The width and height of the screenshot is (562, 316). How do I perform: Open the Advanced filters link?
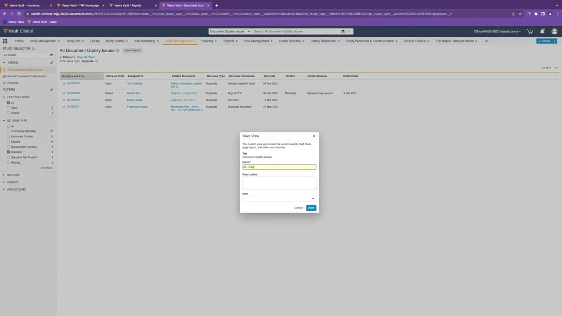47,168
